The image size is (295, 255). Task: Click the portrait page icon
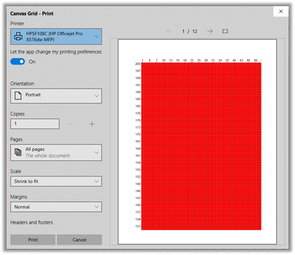point(18,96)
